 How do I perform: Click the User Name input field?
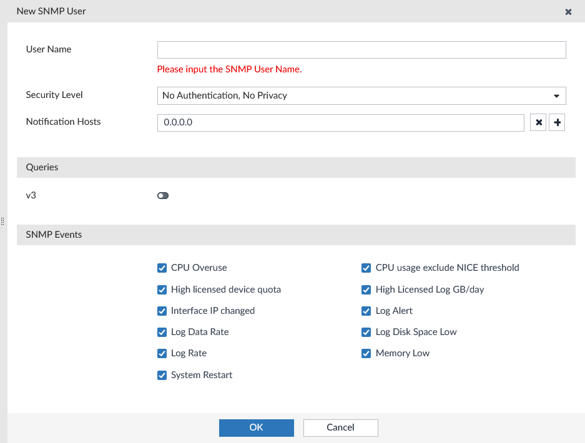361,50
